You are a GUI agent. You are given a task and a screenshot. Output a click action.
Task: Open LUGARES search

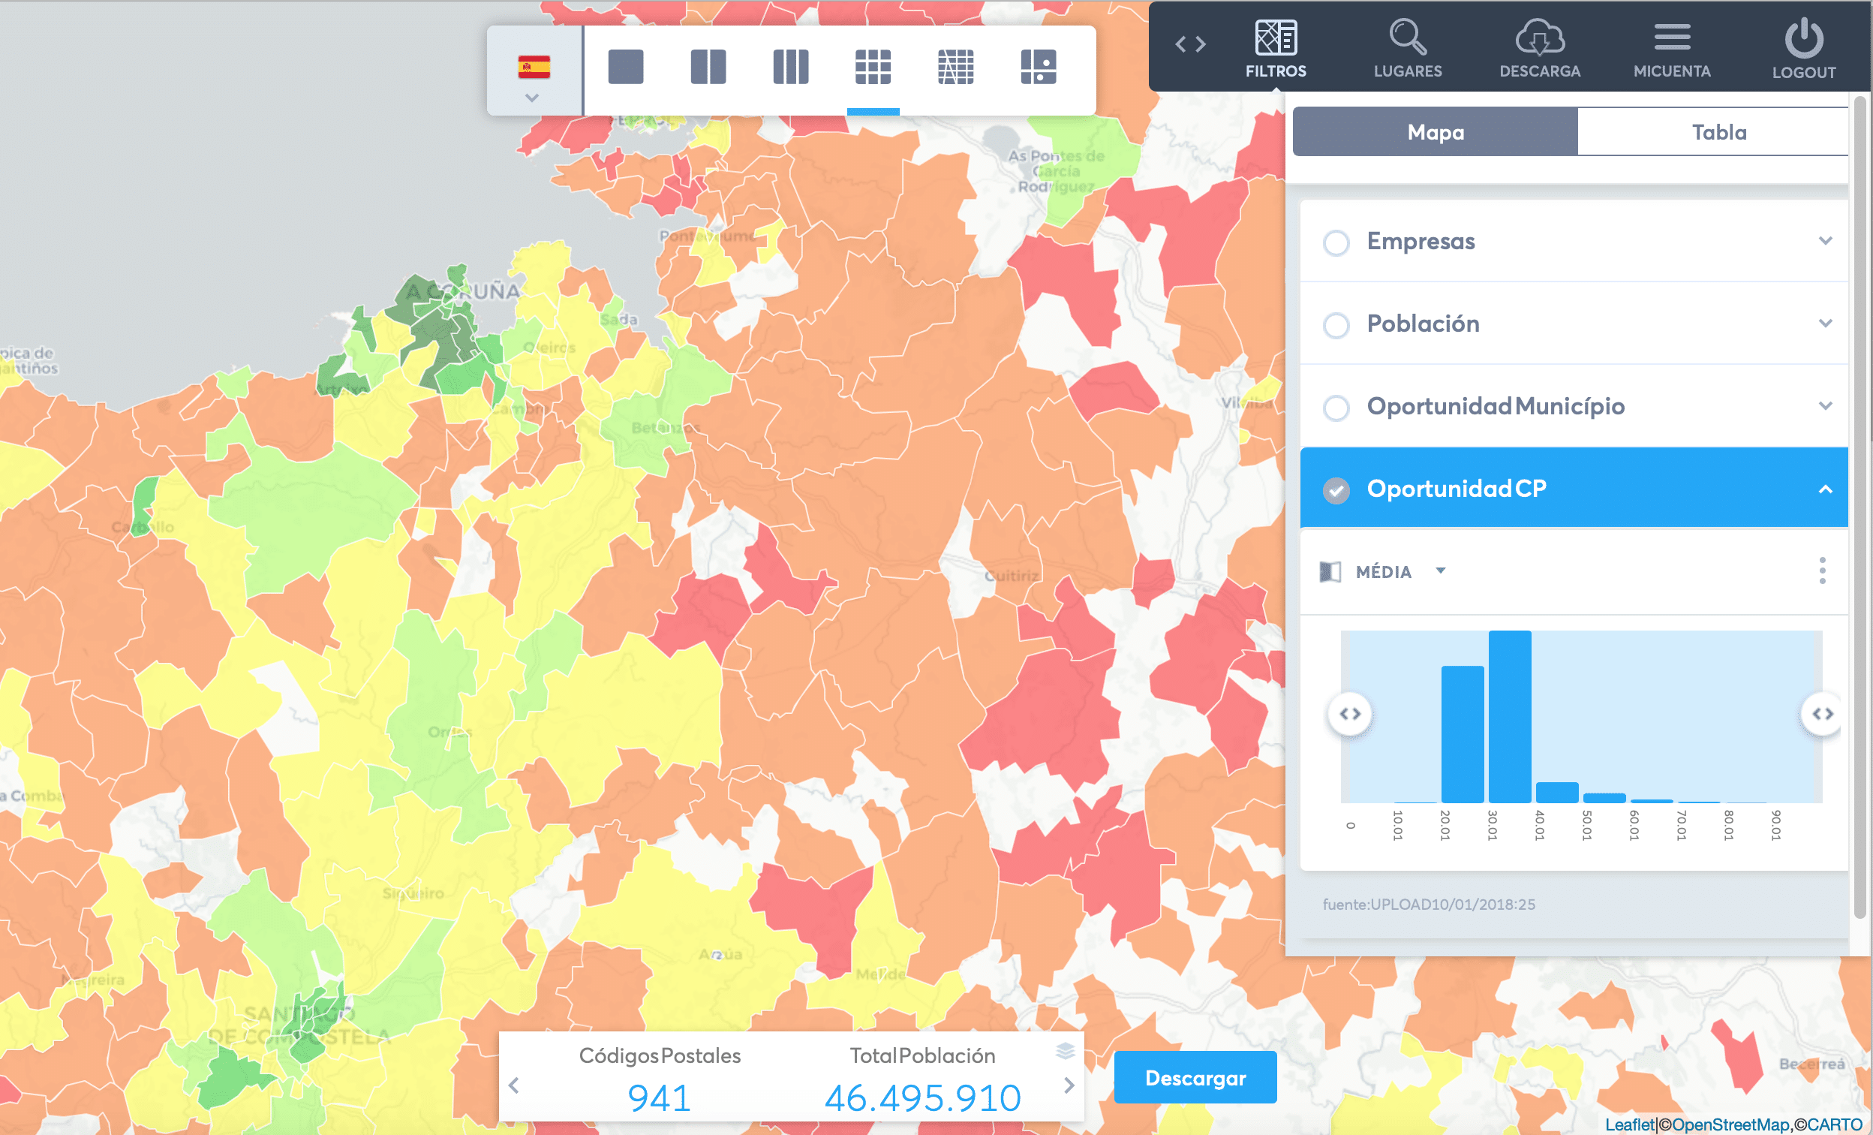click(x=1408, y=49)
